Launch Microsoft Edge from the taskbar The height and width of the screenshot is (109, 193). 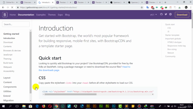pyautogui.click(x=37, y=106)
